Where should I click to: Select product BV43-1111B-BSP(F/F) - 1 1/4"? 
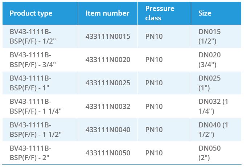36,106
